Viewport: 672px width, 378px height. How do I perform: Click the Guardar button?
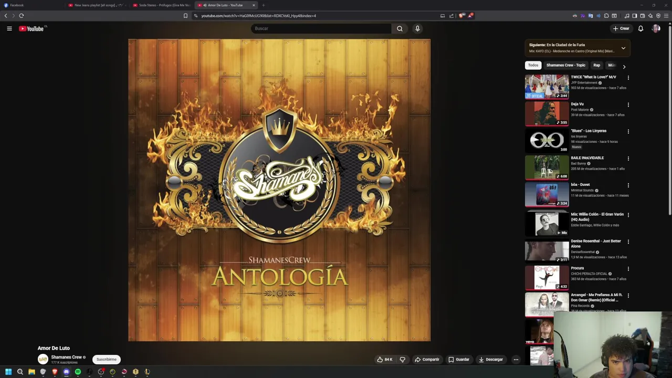(458, 360)
